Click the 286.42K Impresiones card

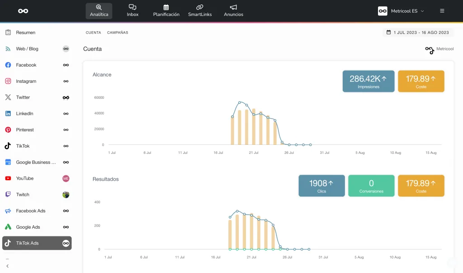369,81
